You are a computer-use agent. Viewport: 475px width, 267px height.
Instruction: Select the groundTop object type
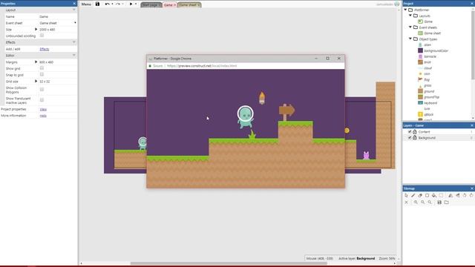point(431,97)
